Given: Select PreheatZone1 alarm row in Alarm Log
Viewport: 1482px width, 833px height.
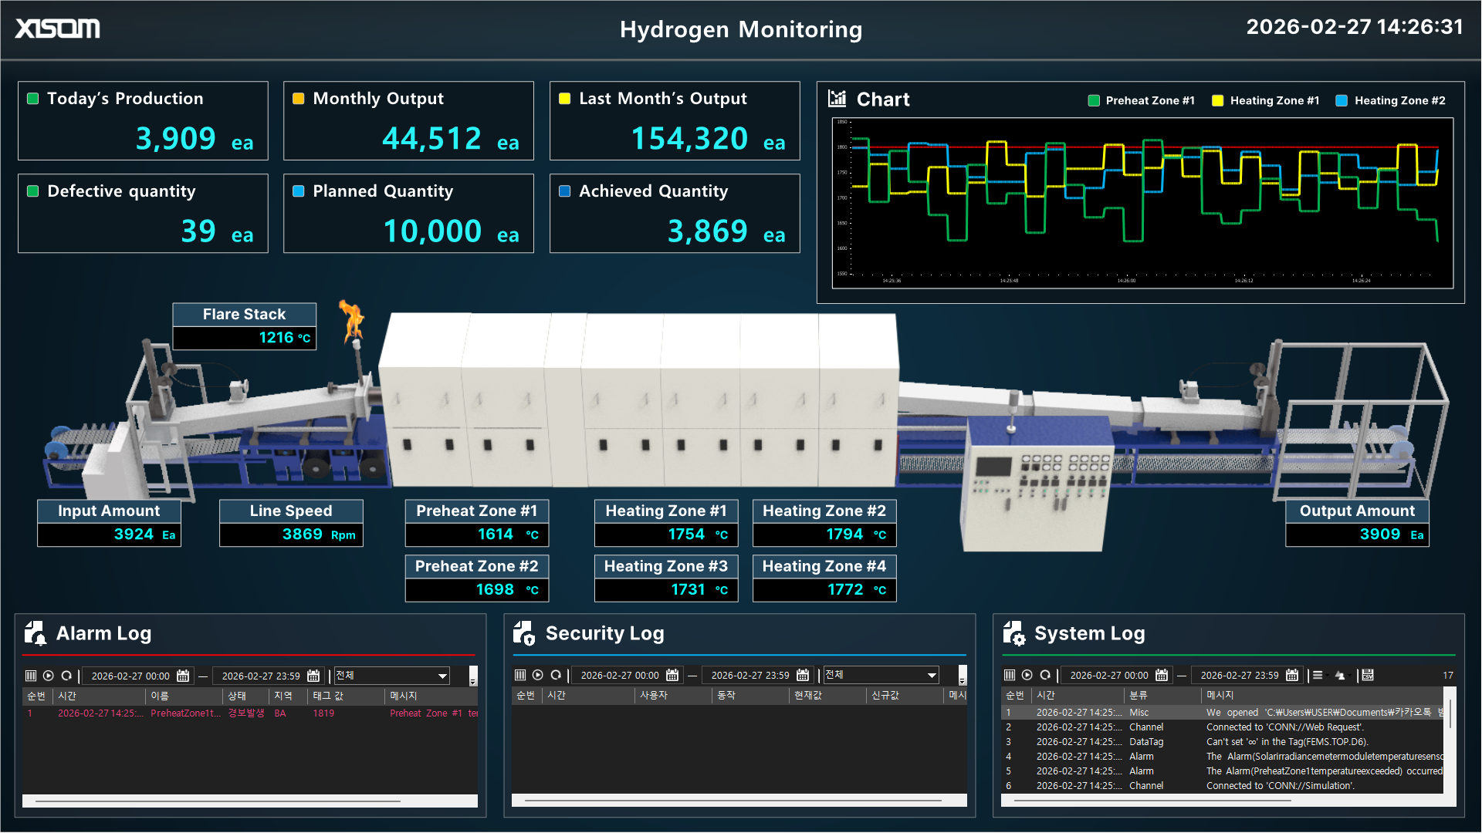Looking at the screenshot, I should 185,713.
